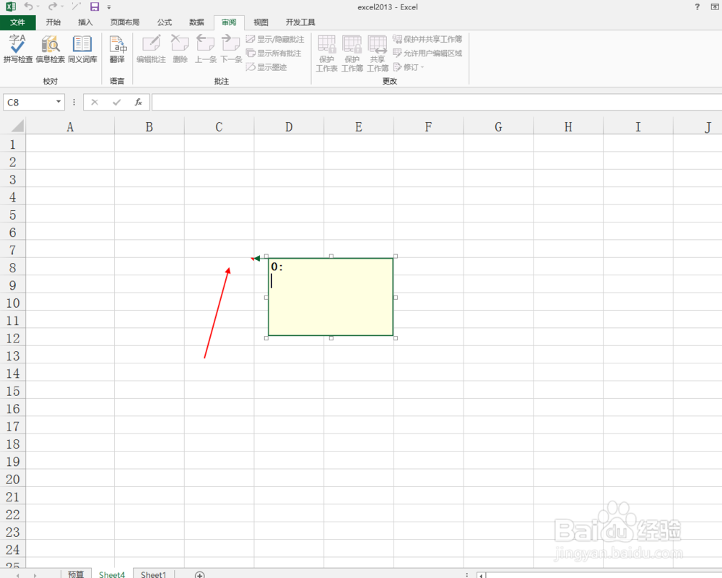This screenshot has width=722, height=578.
Task: Switch to the Sheet1 worksheet tab
Action: [152, 573]
